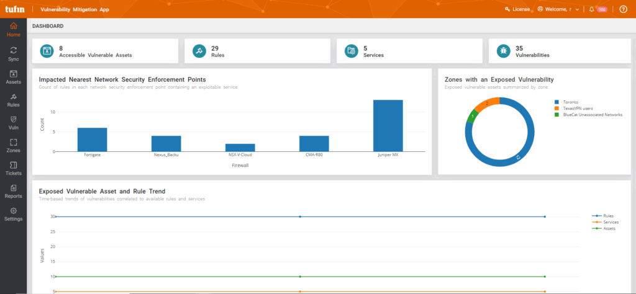Screen dimensions: 636x294
Task: Open the Rules sidebar section
Action: (13, 100)
